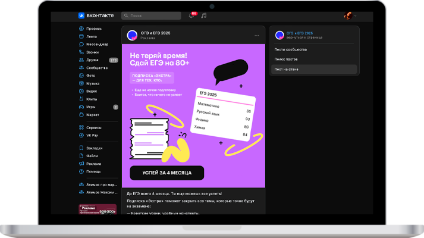Select Поиск постов in right panel
The image size is (424, 238).
coord(314,59)
